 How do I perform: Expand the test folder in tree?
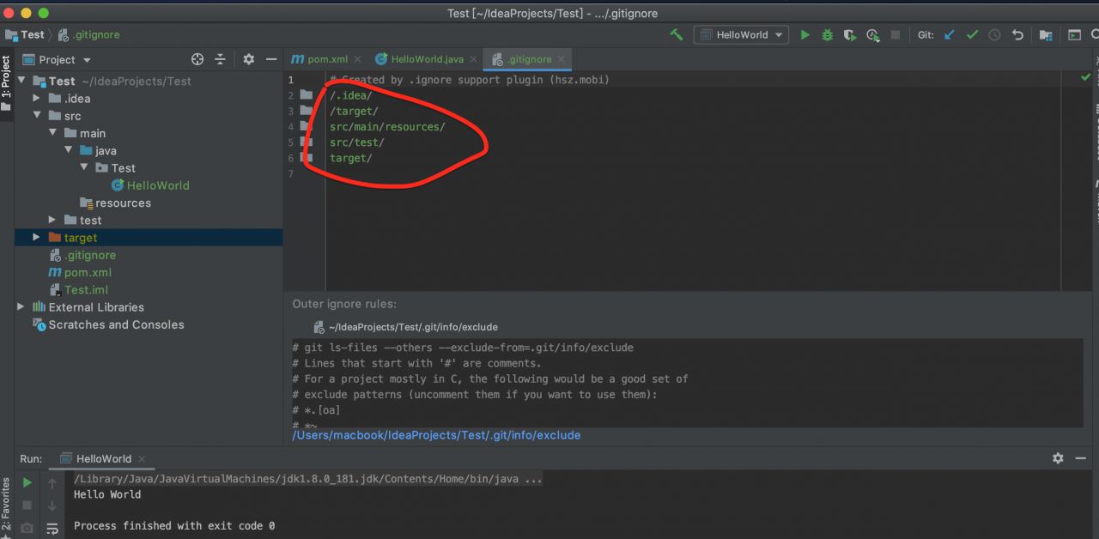click(52, 220)
